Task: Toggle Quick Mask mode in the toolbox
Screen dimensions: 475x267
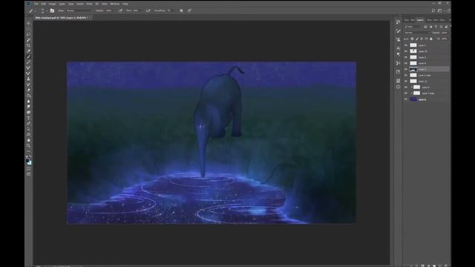Action: tap(29, 169)
